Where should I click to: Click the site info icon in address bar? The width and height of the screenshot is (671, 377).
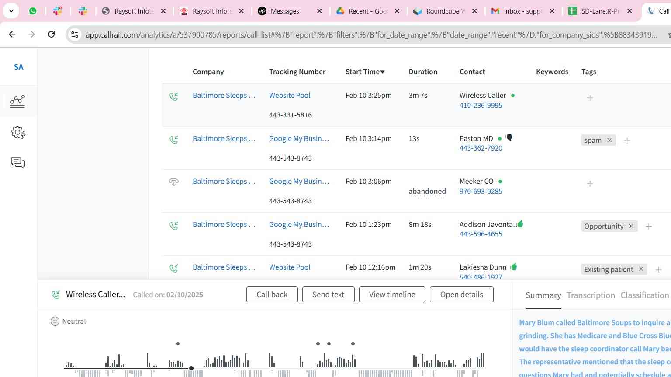(75, 34)
